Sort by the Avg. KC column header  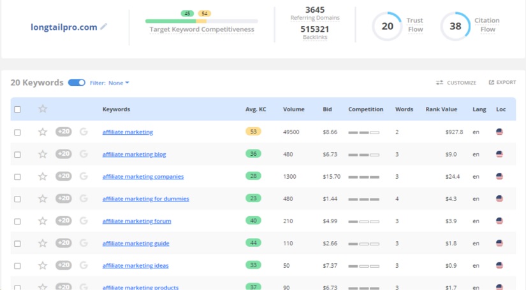(x=256, y=109)
